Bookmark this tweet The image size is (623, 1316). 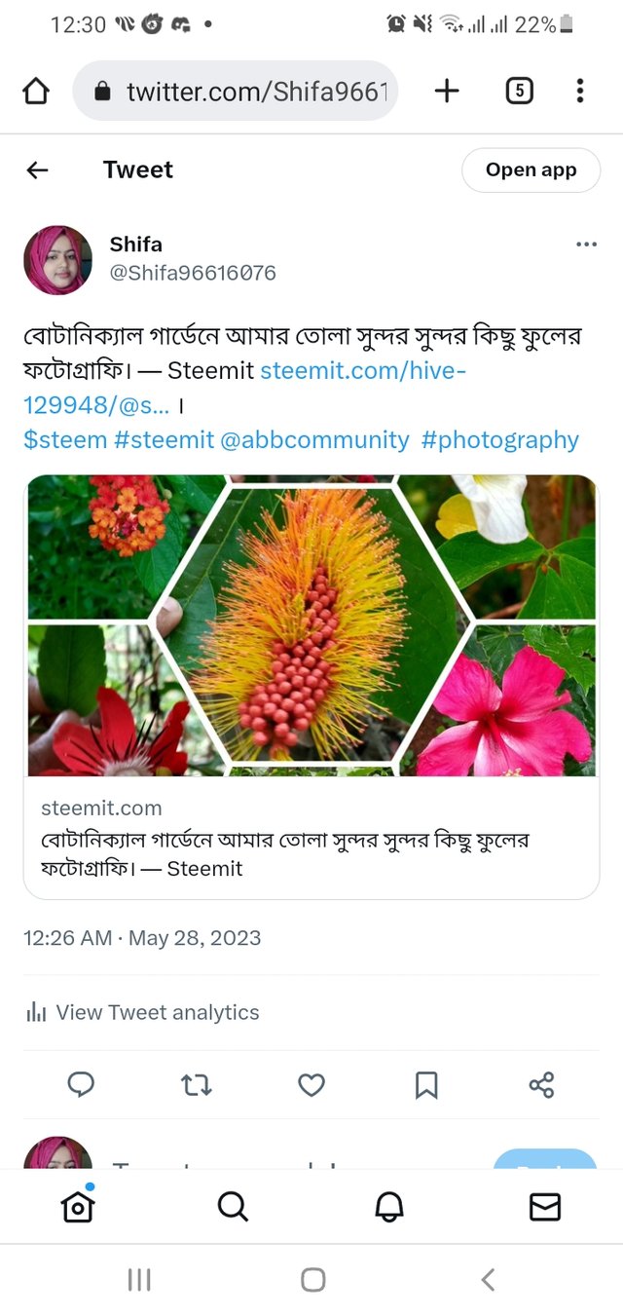426,1085
